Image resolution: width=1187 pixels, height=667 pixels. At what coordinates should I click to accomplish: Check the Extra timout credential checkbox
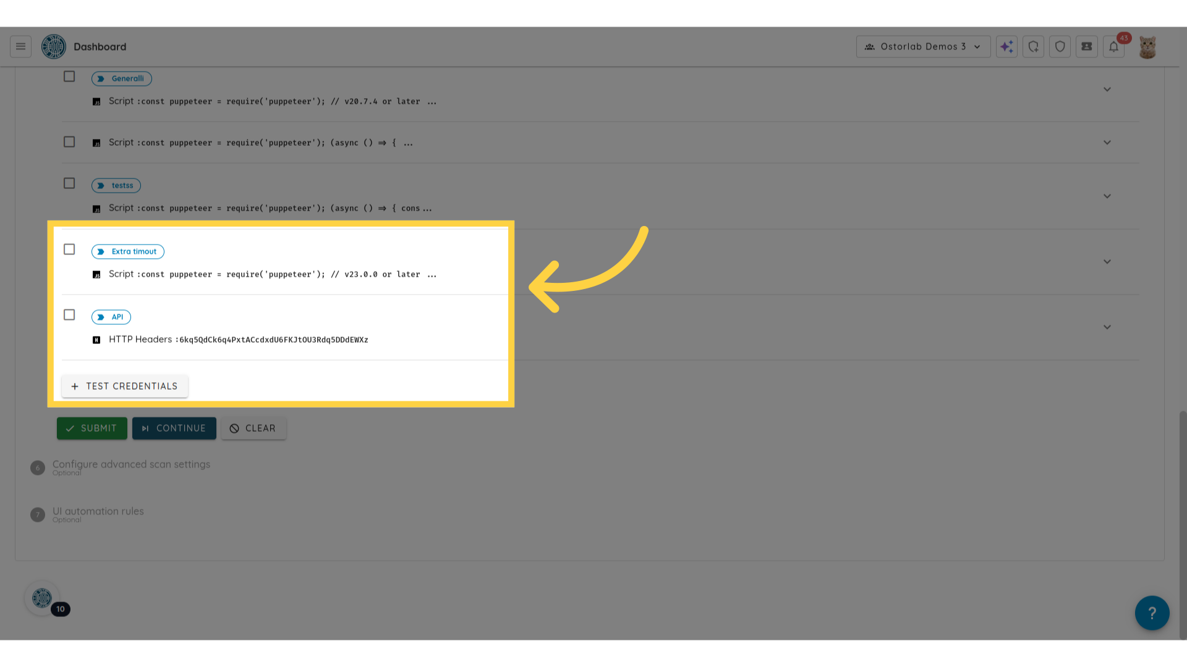click(x=69, y=250)
